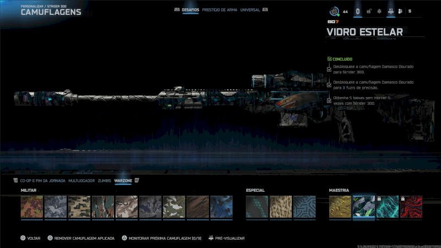Click lock icon on red mastery camo
Image resolution: width=441 pixels, height=248 pixels.
(x=403, y=199)
